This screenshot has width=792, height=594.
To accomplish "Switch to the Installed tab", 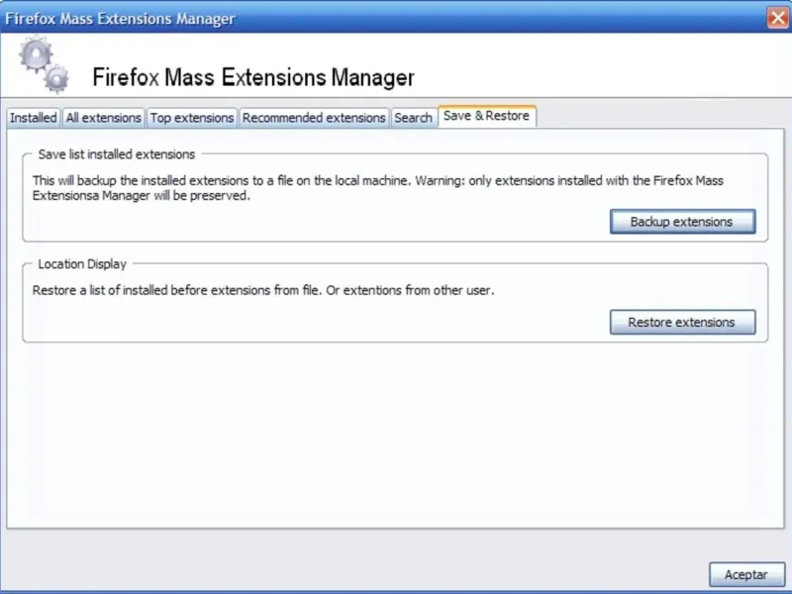I will click(34, 118).
